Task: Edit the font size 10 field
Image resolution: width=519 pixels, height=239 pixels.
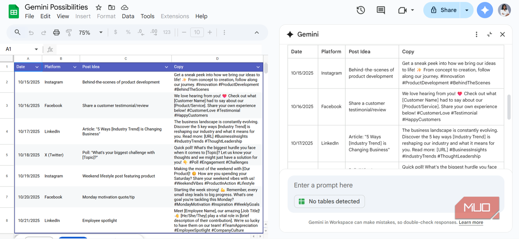Action: point(197,32)
